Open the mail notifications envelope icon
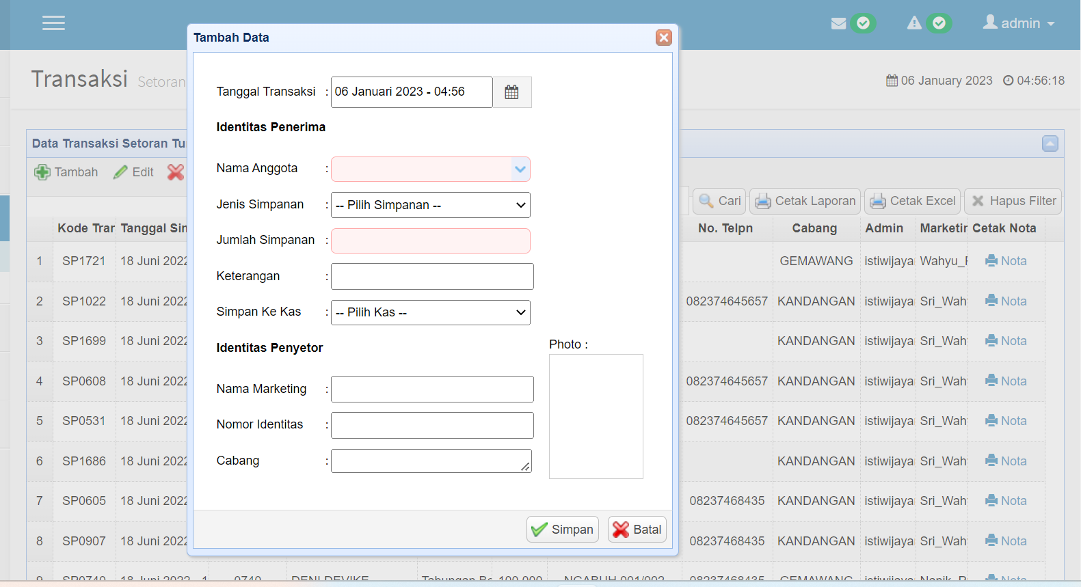Screen dimensions: 1081x587 (x=838, y=24)
